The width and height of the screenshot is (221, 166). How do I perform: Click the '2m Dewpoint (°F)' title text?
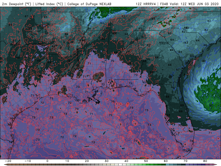pyautogui.click(x=17, y=4)
